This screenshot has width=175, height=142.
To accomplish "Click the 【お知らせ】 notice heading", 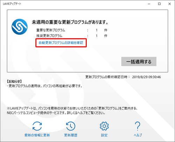I will [x=14, y=81].
